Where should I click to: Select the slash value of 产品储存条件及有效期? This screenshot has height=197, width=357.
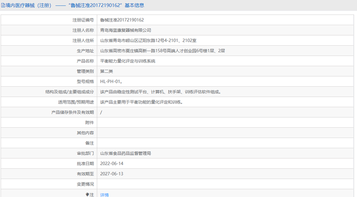click(101, 112)
